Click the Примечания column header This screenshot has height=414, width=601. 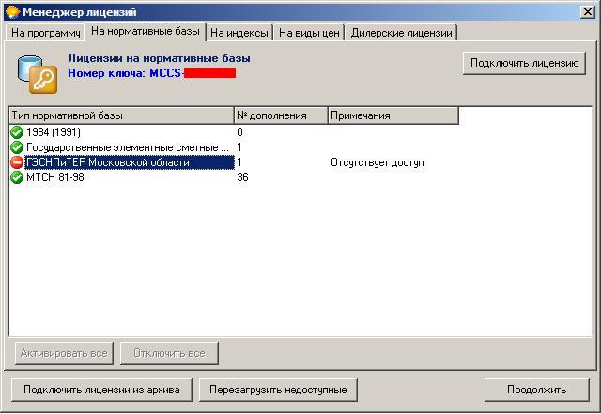pos(393,115)
